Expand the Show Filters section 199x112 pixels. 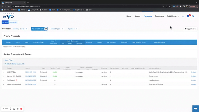(x=8, y=60)
